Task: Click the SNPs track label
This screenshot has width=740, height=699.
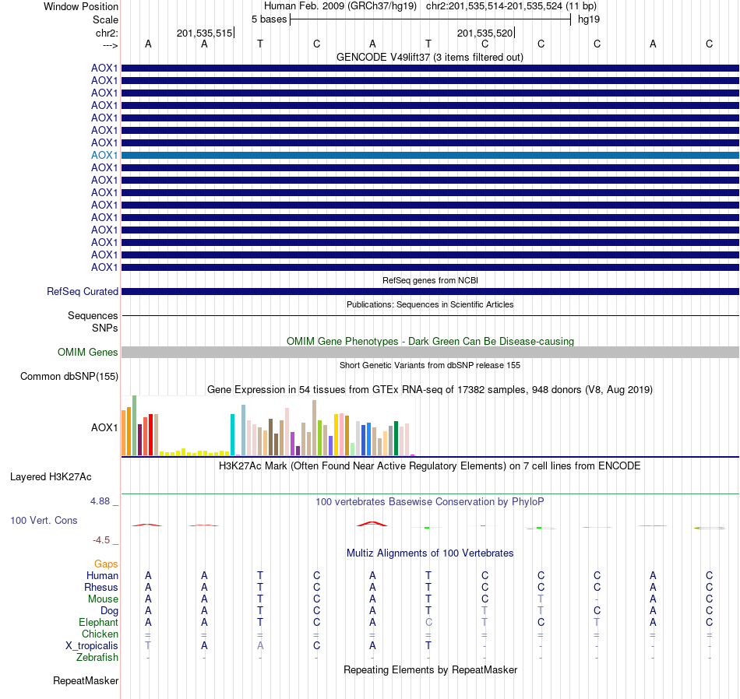Action: pos(105,328)
